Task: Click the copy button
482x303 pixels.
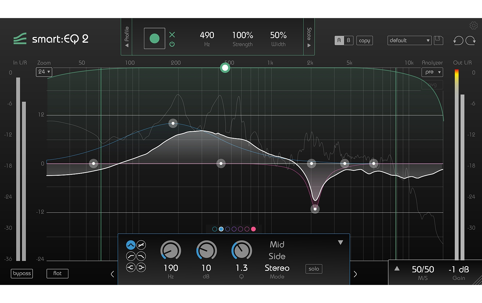Action: tap(365, 40)
